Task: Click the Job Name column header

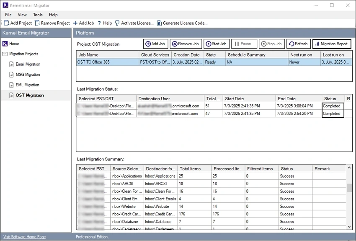Action: (108, 55)
